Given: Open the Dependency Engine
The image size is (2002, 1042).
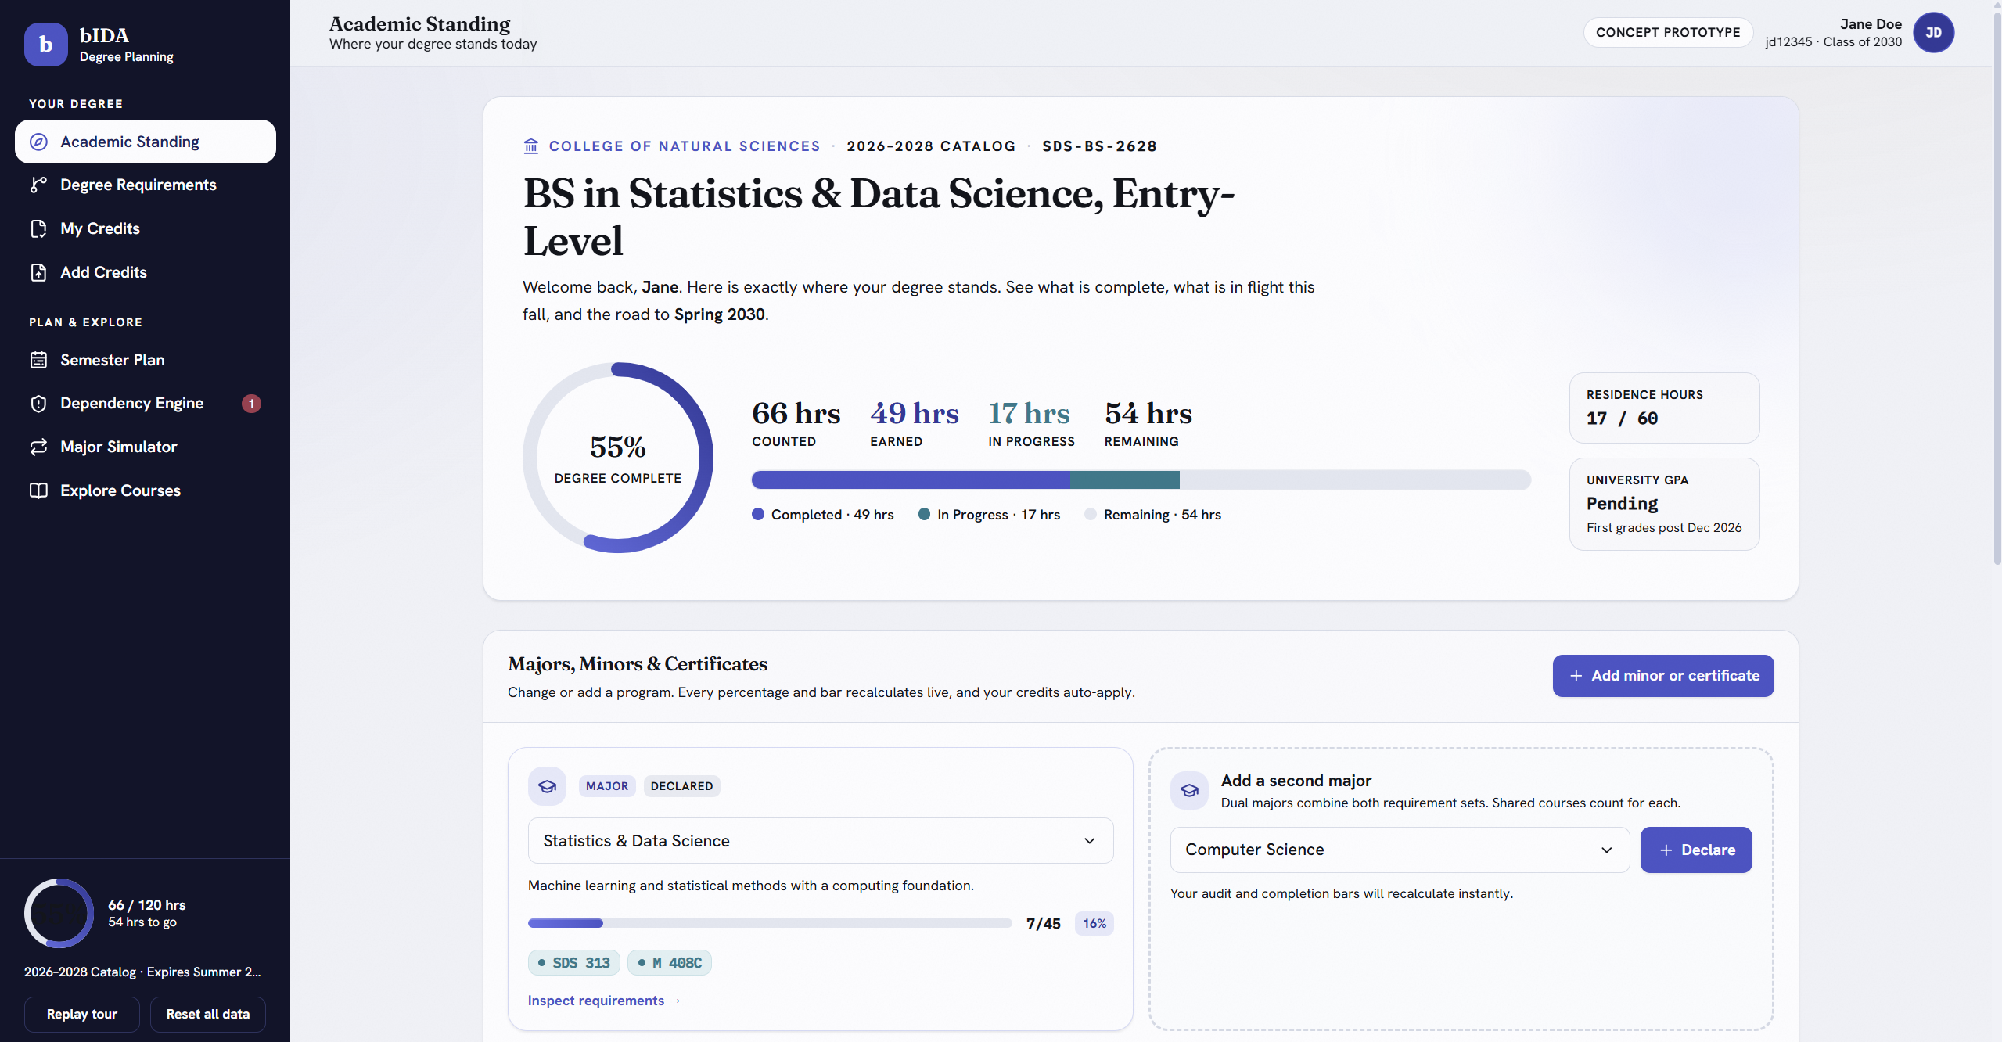Looking at the screenshot, I should [146, 404].
